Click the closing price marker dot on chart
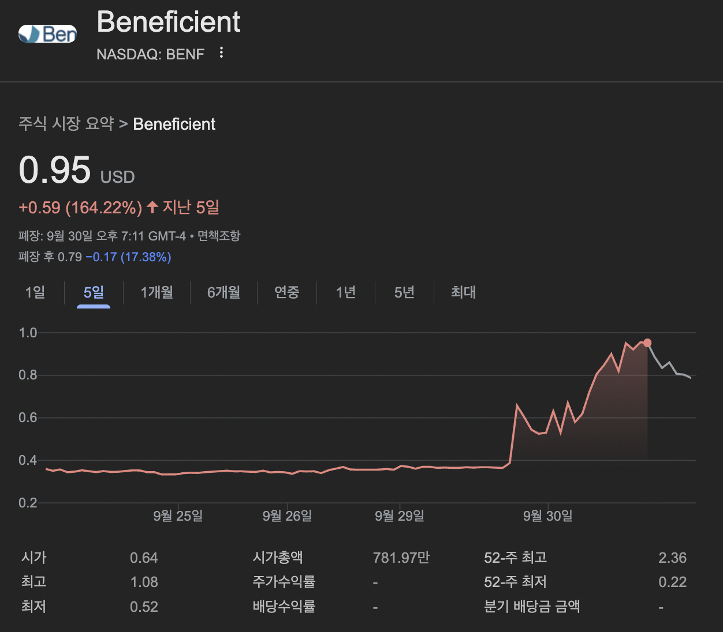The image size is (723, 632). pos(647,343)
